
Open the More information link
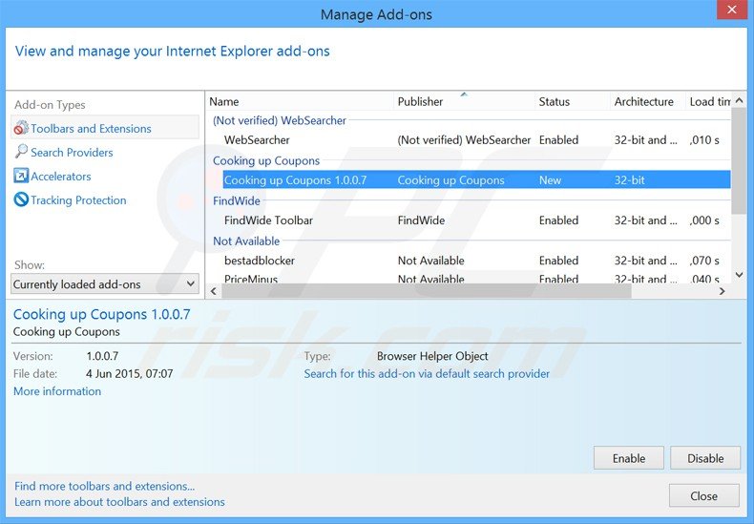pos(57,391)
